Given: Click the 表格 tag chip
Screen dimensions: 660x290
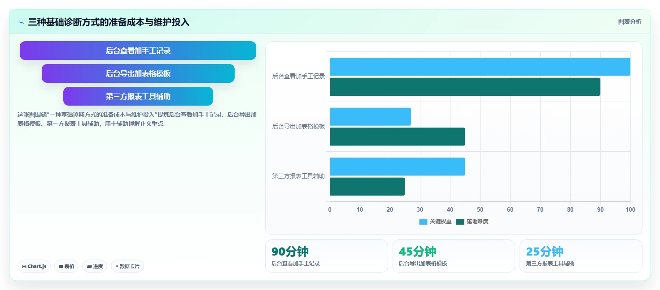Looking at the screenshot, I should [x=66, y=266].
